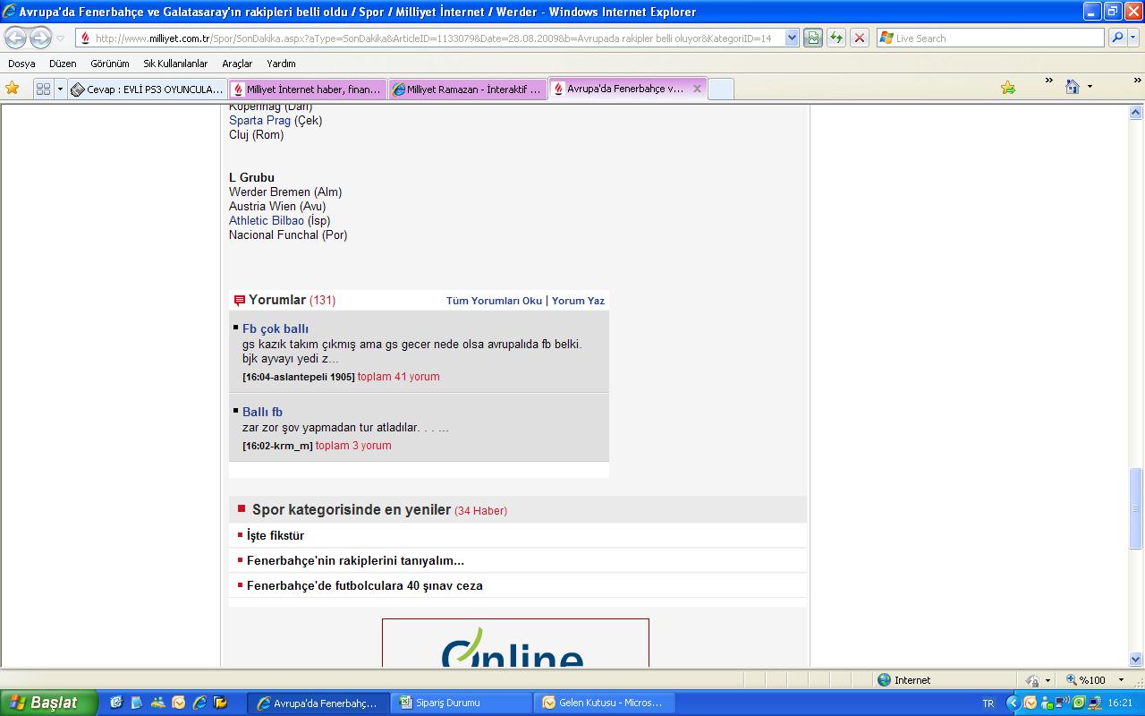Click inside the Live Search field
Image resolution: width=1145 pixels, height=716 pixels.
tap(993, 38)
